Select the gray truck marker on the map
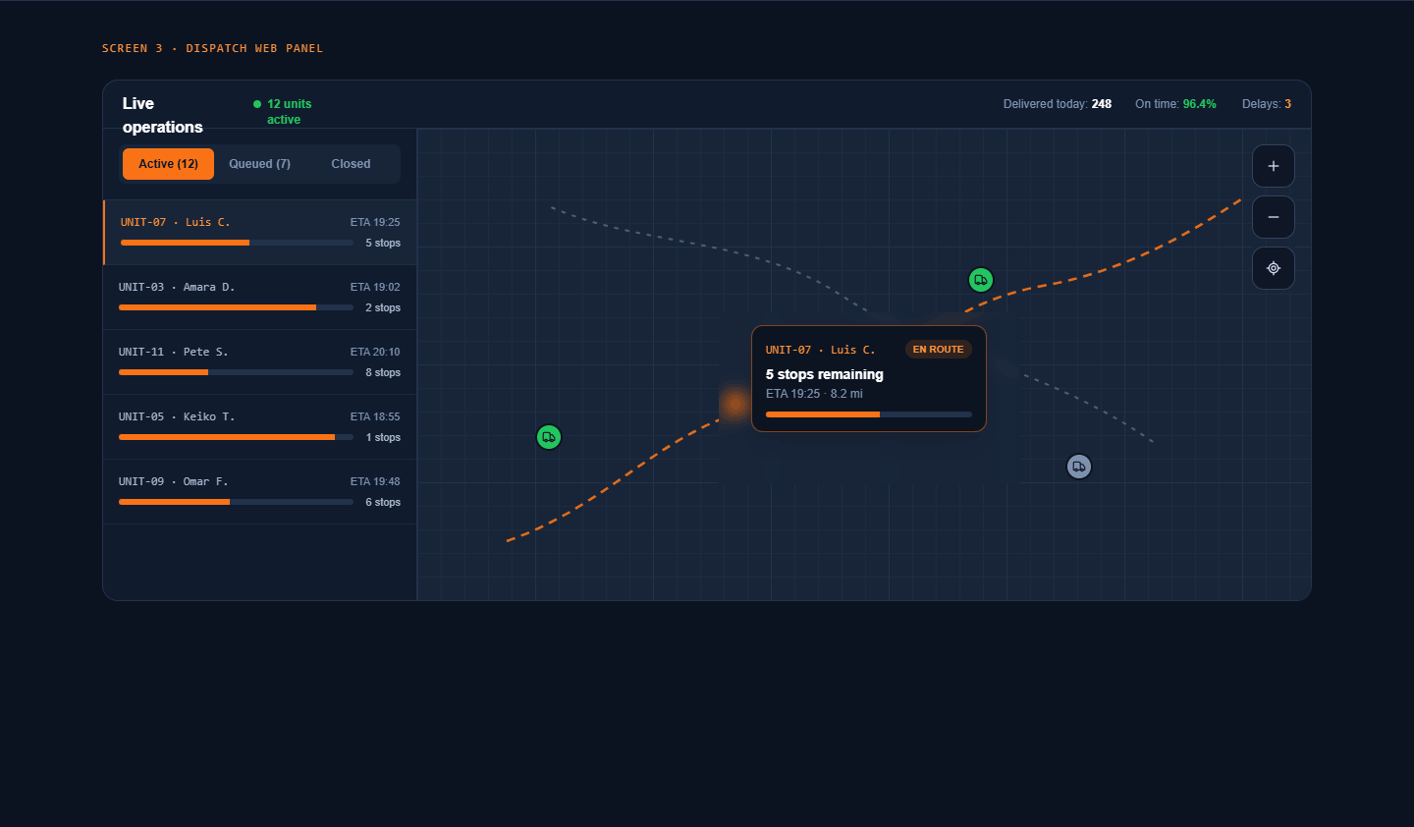The width and height of the screenshot is (1414, 827). (x=1079, y=467)
